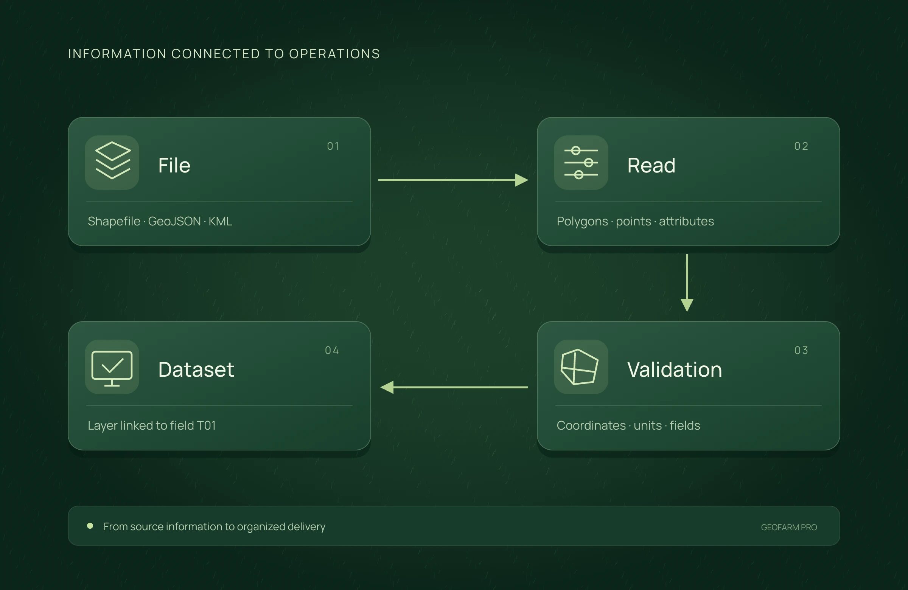This screenshot has width=908, height=590.
Task: Click the GEOFARM PRO label
Action: (x=789, y=527)
